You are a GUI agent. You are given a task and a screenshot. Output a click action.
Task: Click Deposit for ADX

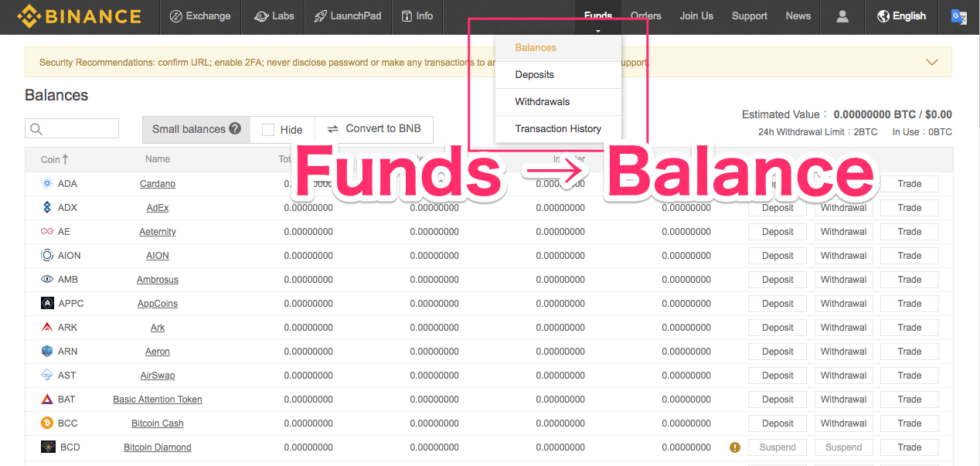pyautogui.click(x=778, y=208)
